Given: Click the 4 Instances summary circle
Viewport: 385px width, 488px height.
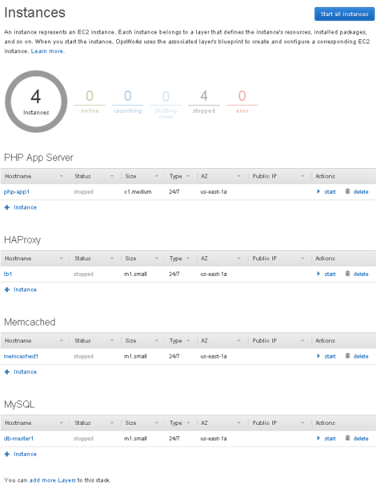Looking at the screenshot, I should pos(36,101).
